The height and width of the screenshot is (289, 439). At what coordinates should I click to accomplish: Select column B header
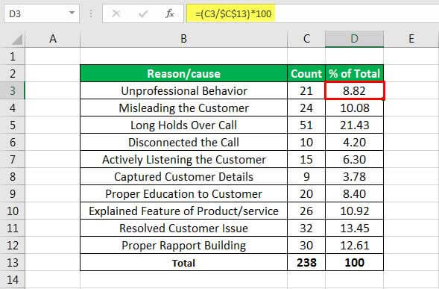183,39
